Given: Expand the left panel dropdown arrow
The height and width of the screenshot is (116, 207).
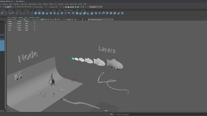Looking at the screenshot, I should click(5, 22).
